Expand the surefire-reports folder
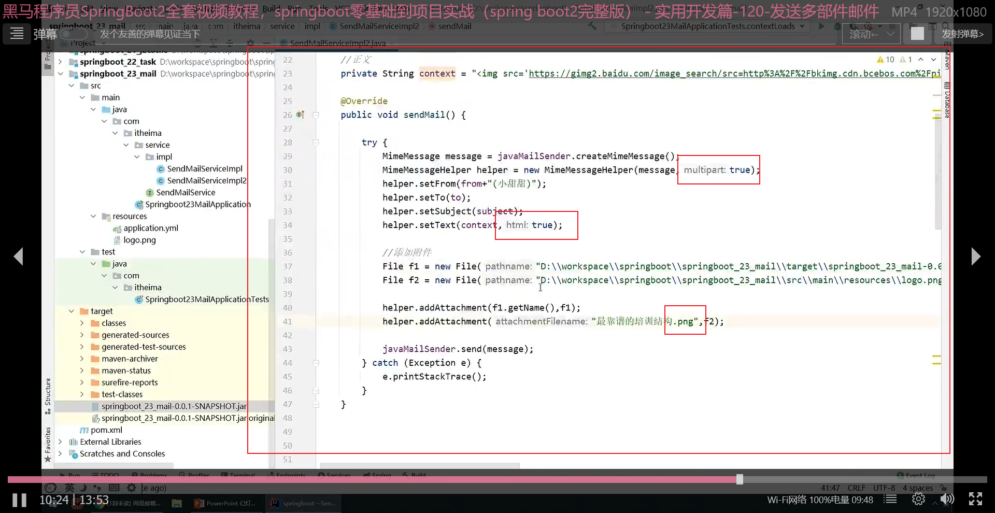This screenshot has height=513, width=995. pyautogui.click(x=82, y=383)
